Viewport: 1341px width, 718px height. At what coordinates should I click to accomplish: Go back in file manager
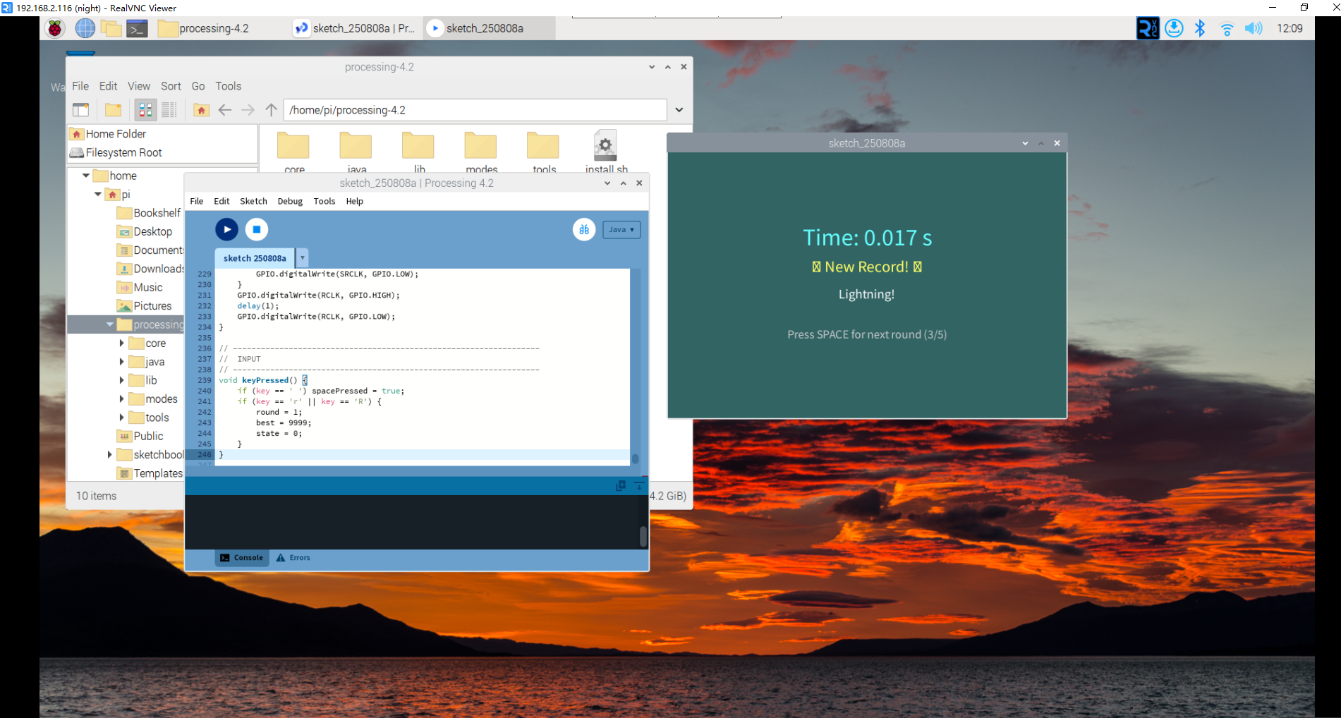225,109
